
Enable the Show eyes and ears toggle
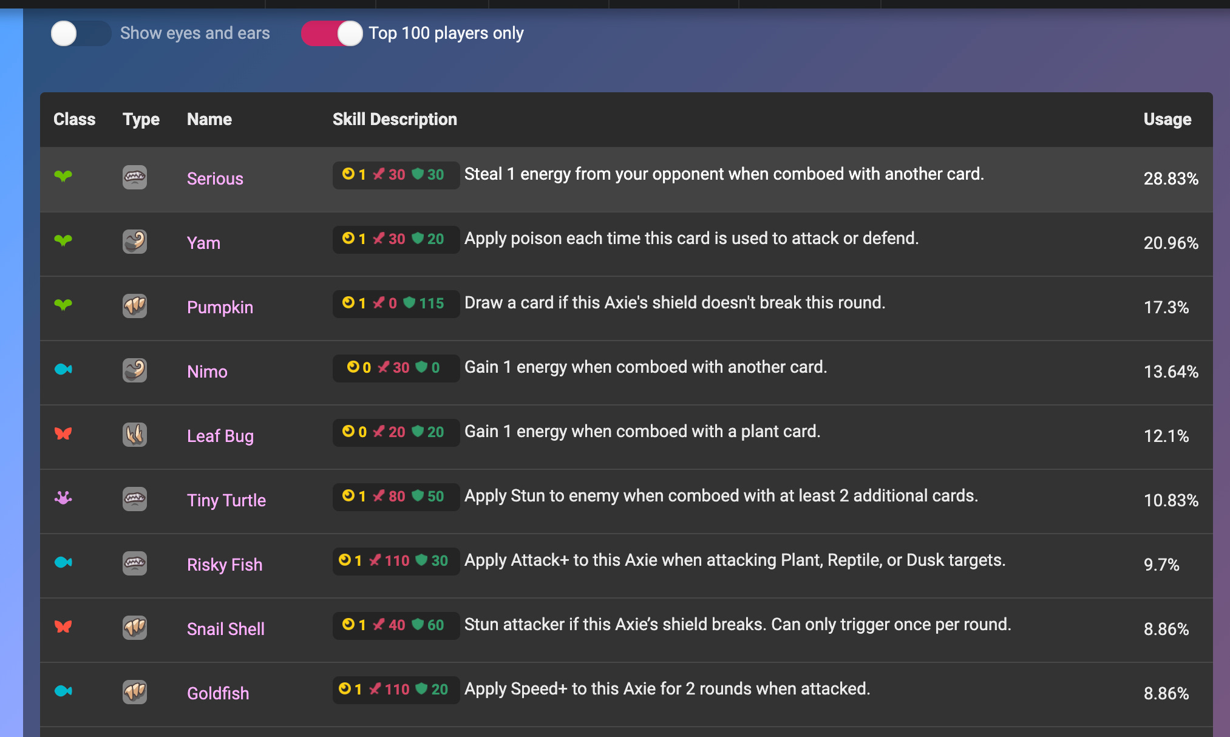[x=80, y=33]
